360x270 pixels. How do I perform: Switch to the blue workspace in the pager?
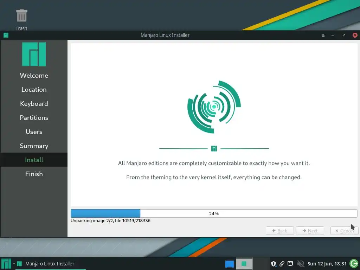click(229, 264)
